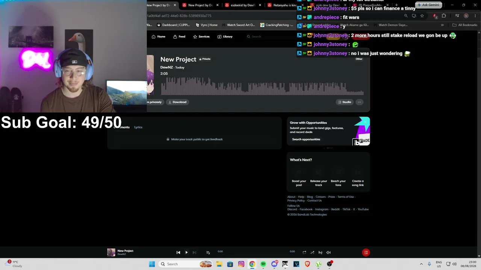Open File Explorer from the taskbar
The height and width of the screenshot is (270, 481).
219,264
